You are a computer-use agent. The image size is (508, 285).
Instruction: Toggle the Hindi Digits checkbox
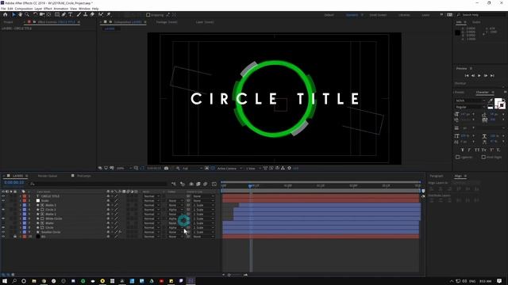483,158
